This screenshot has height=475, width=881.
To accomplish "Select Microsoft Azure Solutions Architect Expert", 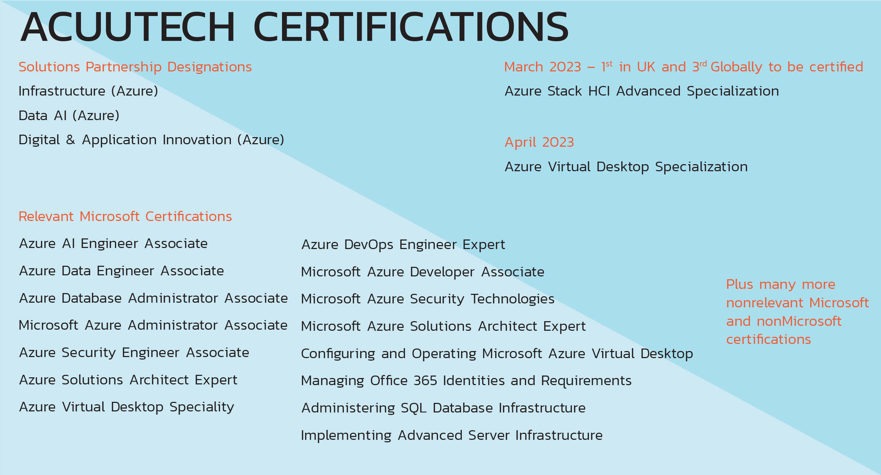I will pyautogui.click(x=443, y=326).
